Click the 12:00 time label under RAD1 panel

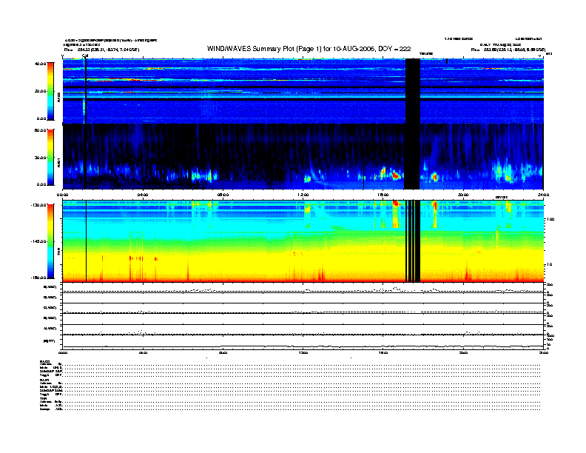[303, 195]
